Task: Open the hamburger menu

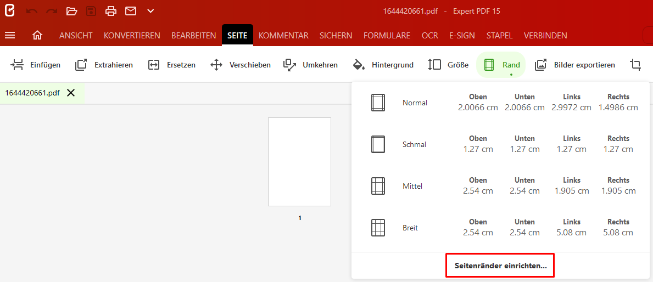Action: pyautogui.click(x=9, y=36)
